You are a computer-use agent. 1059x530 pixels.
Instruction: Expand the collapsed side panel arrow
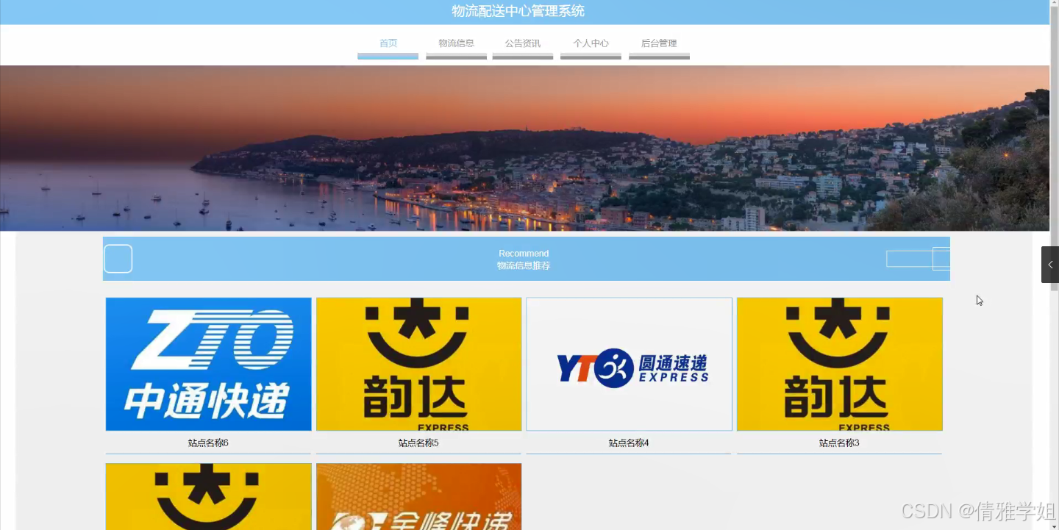click(x=1049, y=265)
